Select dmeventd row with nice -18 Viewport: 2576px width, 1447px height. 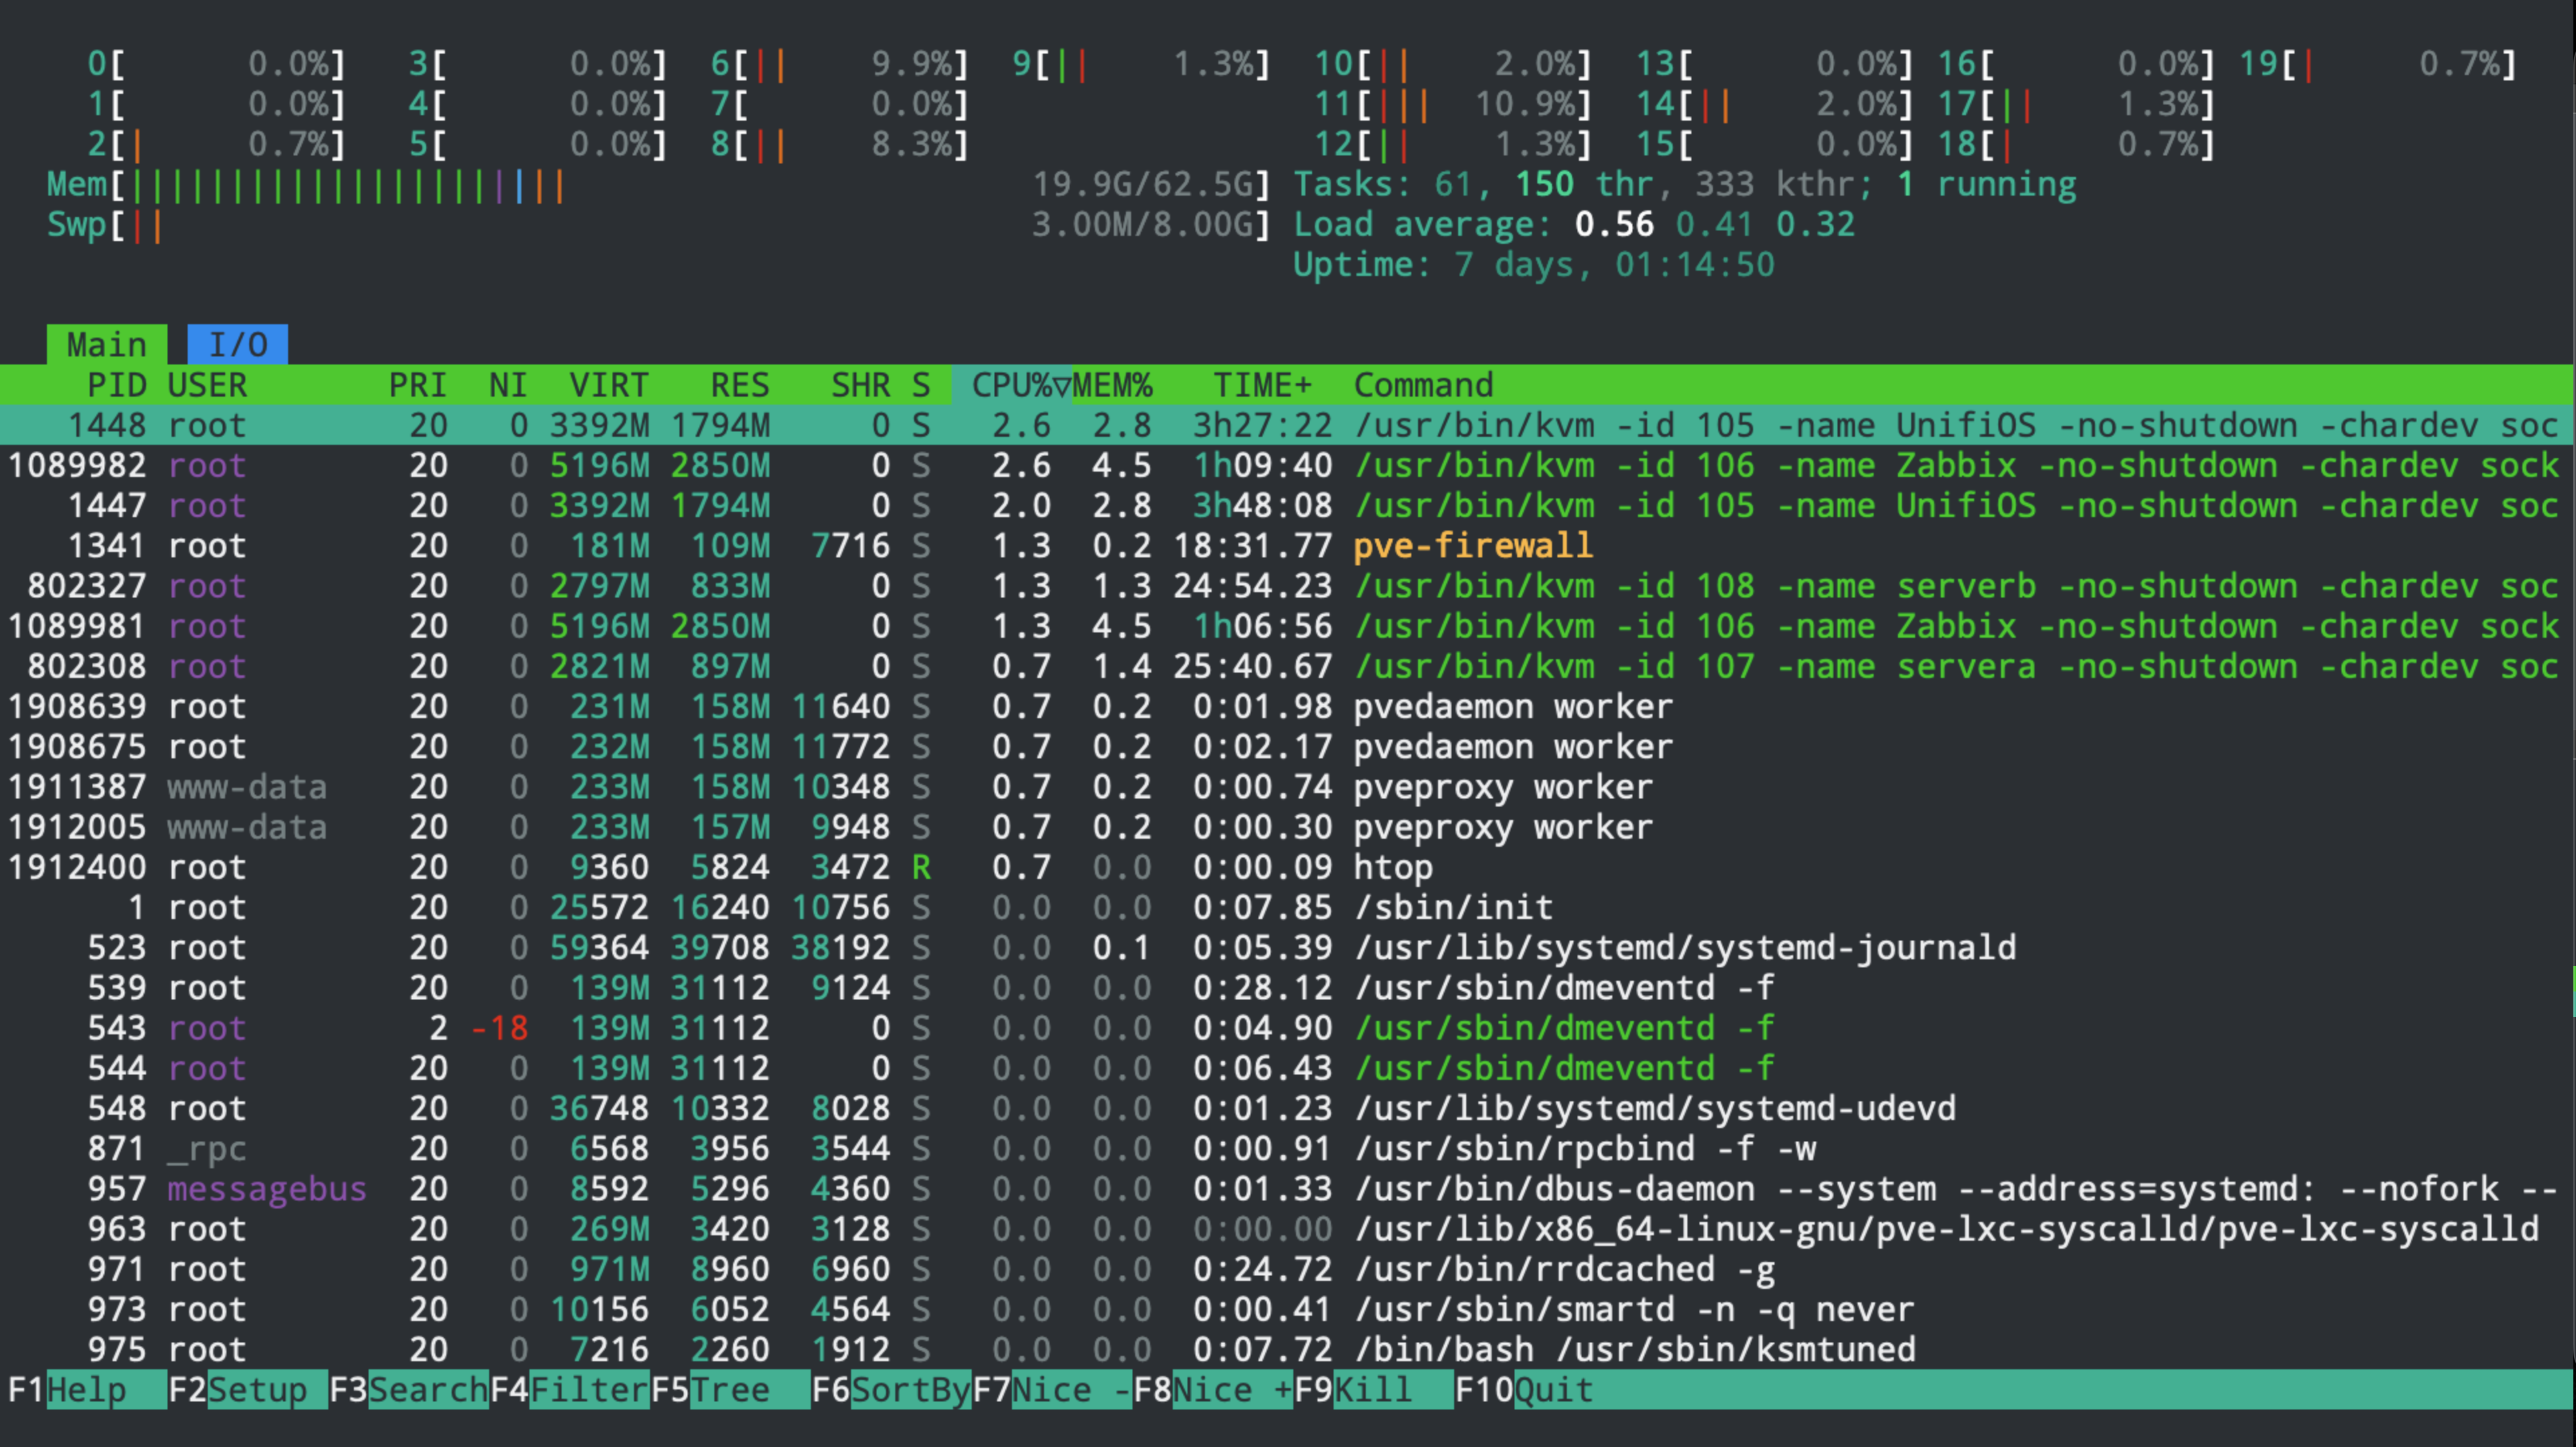click(1286, 1028)
